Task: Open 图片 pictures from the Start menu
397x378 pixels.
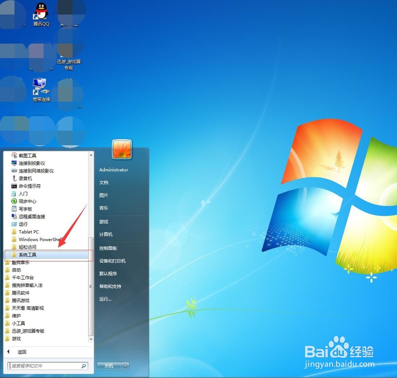Action: (x=104, y=195)
